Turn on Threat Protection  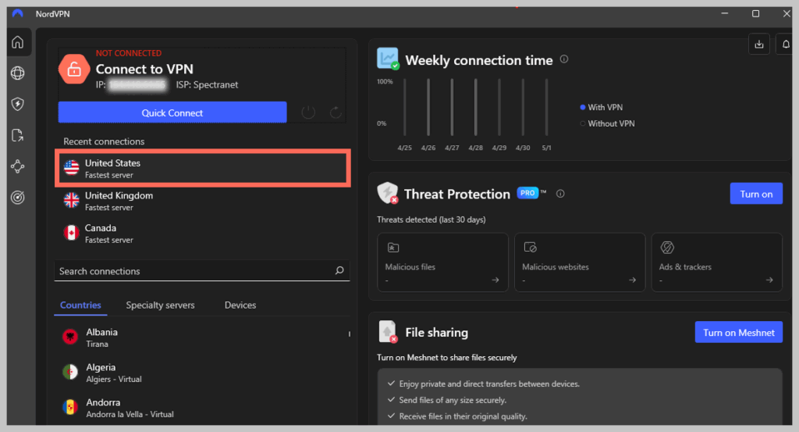pyautogui.click(x=755, y=194)
